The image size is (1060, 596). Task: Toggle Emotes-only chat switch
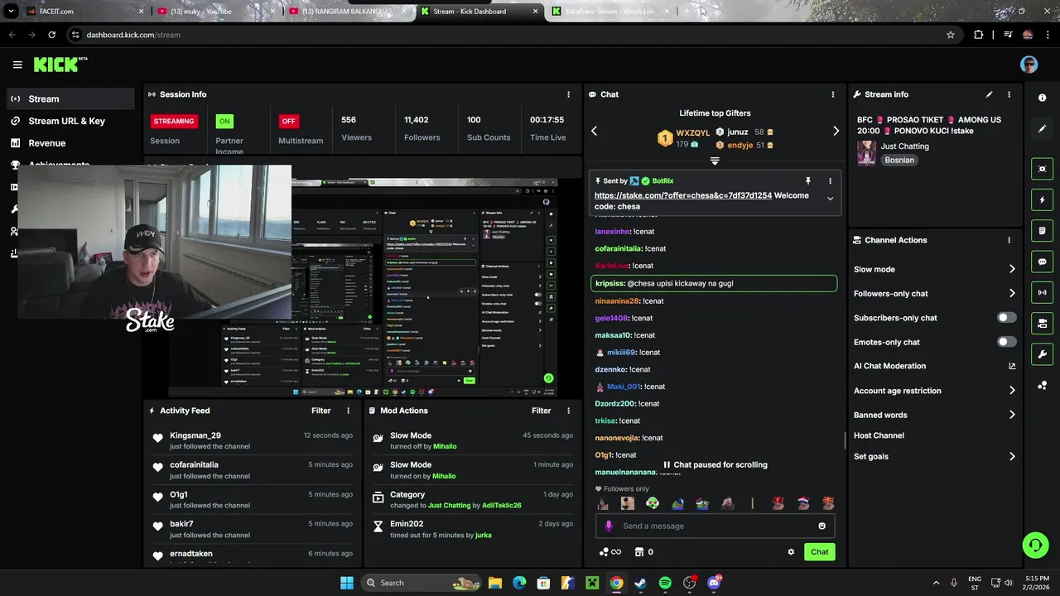coord(1006,342)
